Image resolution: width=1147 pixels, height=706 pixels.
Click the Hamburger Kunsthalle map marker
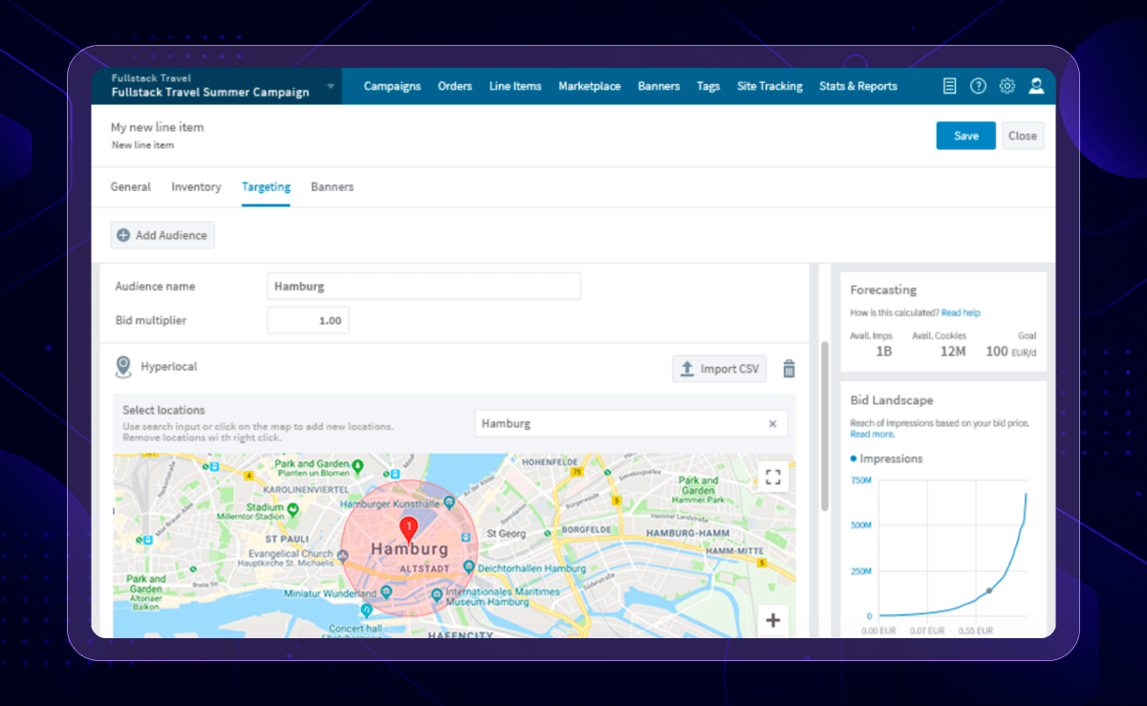tap(448, 502)
